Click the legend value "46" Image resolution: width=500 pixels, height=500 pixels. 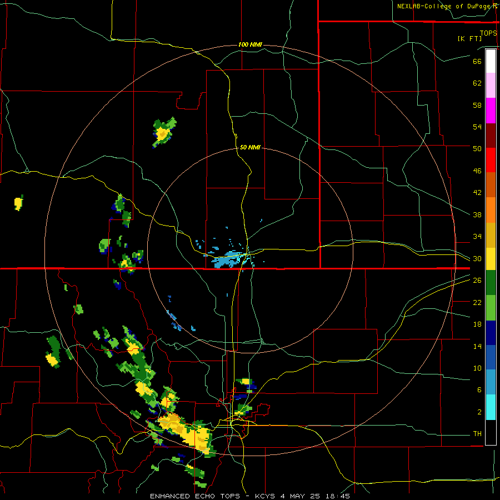point(477,171)
